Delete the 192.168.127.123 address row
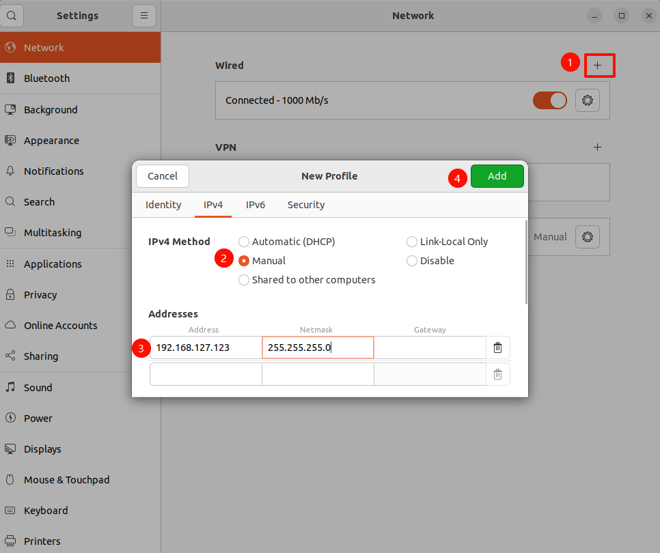Viewport: 660px width, 553px height. coord(497,348)
